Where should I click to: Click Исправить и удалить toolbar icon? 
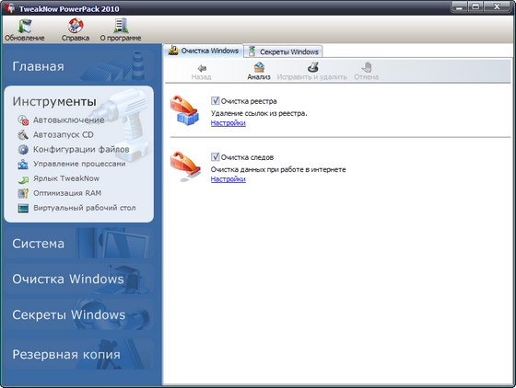point(312,67)
